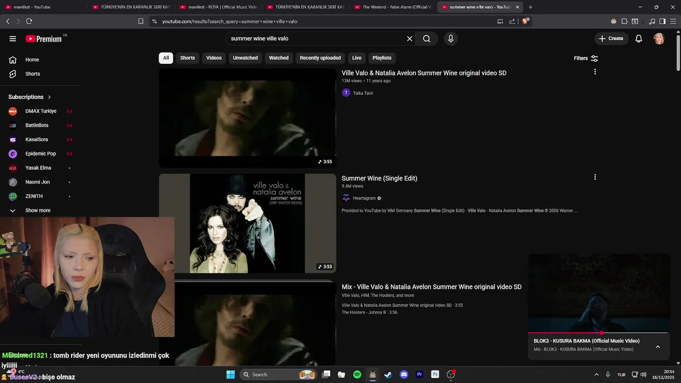The image size is (681, 383).
Task: Click the magnifier search button
Action: 427,38
